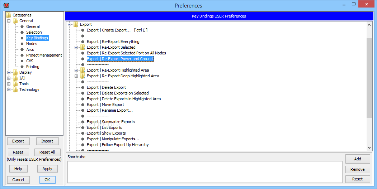Select Export | Move Export
Image resolution: width=377 pixels, height=189 pixels.
105,105
